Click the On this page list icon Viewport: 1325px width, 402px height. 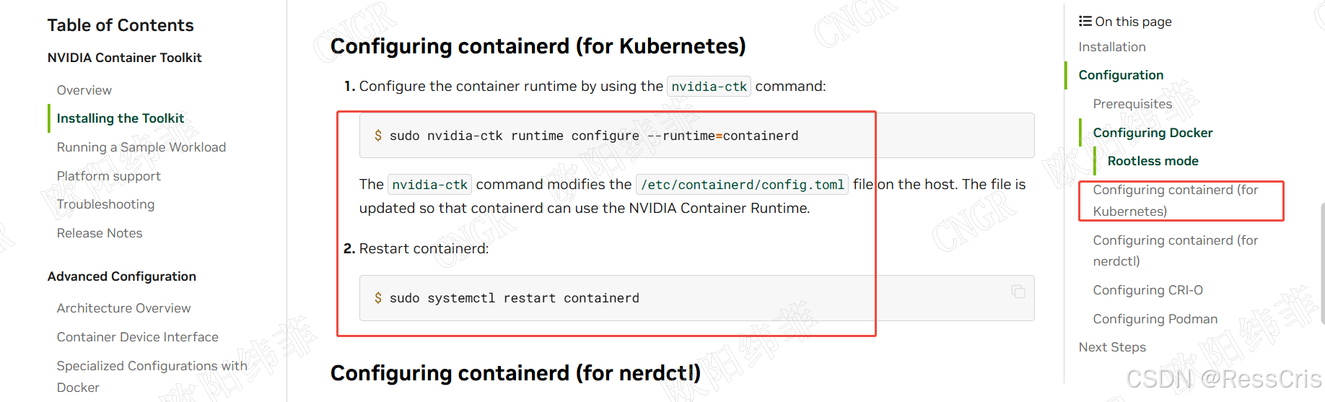point(1085,21)
